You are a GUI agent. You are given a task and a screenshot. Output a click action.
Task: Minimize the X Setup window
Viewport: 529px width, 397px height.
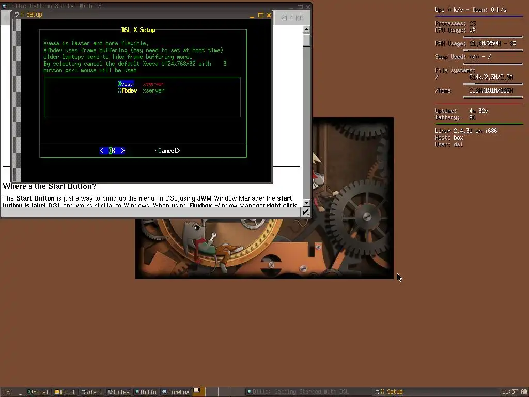tap(252, 16)
